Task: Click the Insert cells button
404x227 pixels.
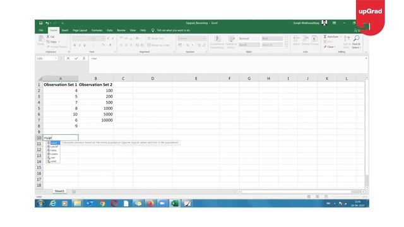Action: [296, 41]
